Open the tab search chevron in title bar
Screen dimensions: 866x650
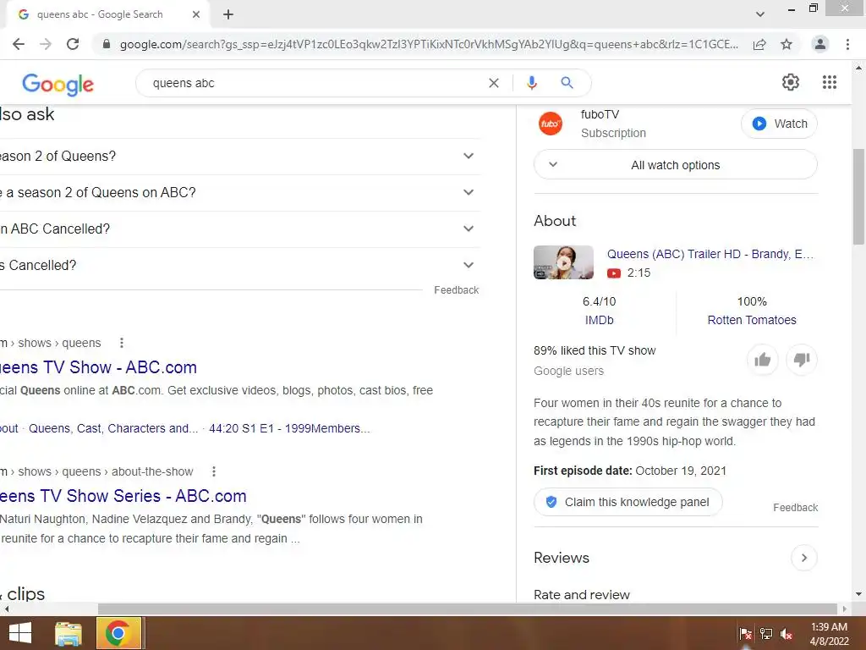[x=760, y=14]
